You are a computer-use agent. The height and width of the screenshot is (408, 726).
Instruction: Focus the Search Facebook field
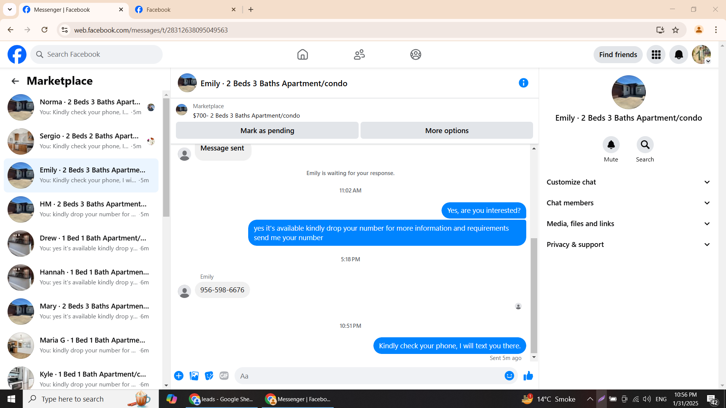click(x=96, y=54)
